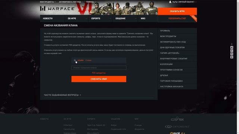
Task: Open the Документы footer link
Action: click(x=139, y=129)
